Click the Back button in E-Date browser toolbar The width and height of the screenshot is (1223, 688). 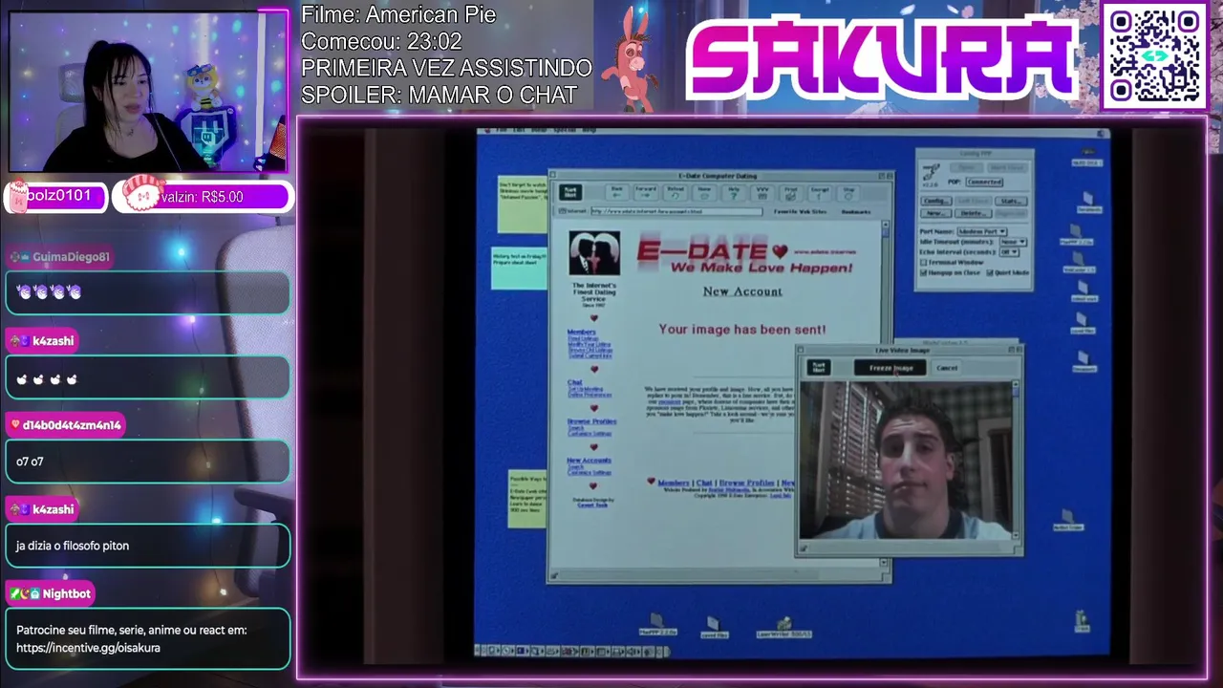[617, 192]
